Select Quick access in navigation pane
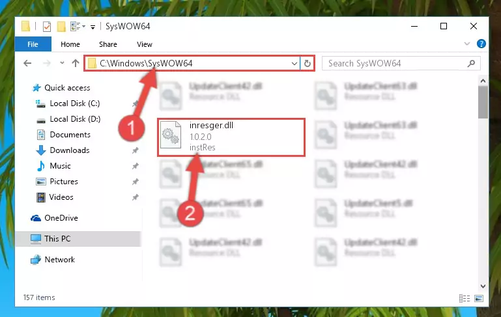Image resolution: width=501 pixels, height=317 pixels. click(x=67, y=87)
